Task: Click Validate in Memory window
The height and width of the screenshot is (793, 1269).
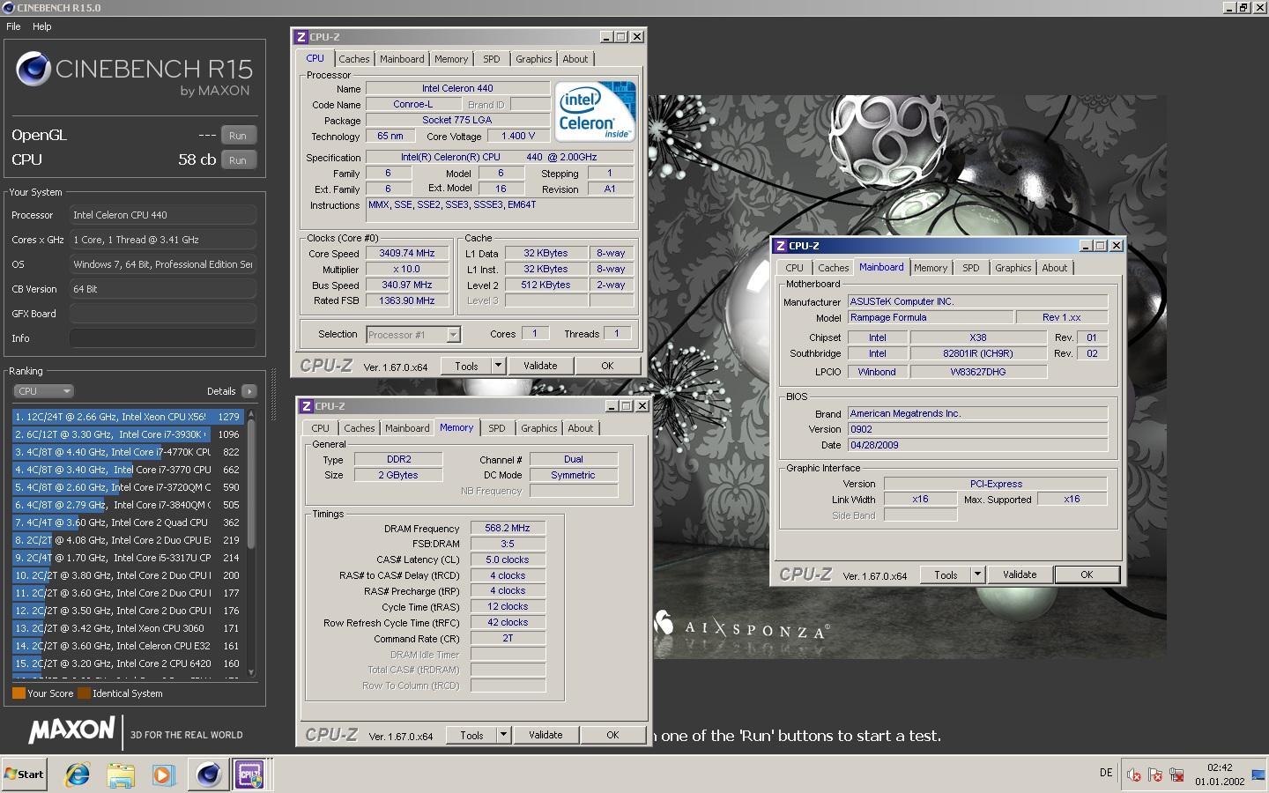Action: 545,736
